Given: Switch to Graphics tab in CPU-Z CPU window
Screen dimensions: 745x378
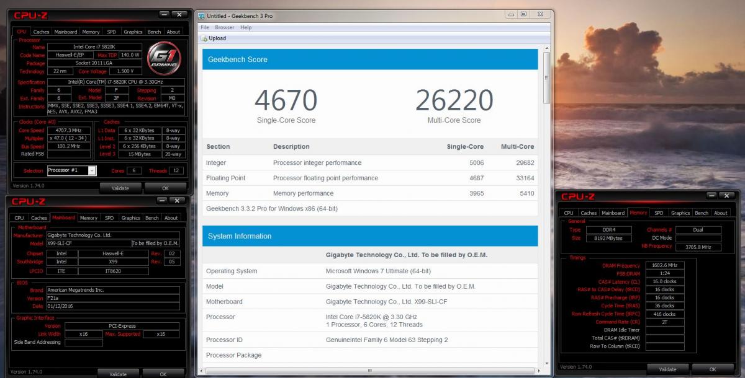Looking at the screenshot, I should (x=133, y=32).
